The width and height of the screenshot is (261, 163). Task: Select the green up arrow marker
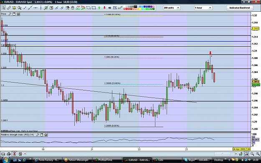pos(99,8)
